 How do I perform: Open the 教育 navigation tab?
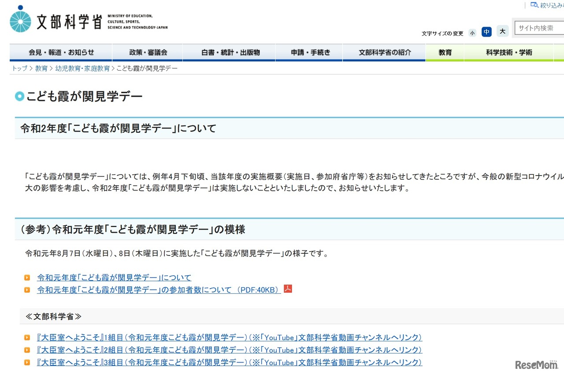[x=445, y=52]
